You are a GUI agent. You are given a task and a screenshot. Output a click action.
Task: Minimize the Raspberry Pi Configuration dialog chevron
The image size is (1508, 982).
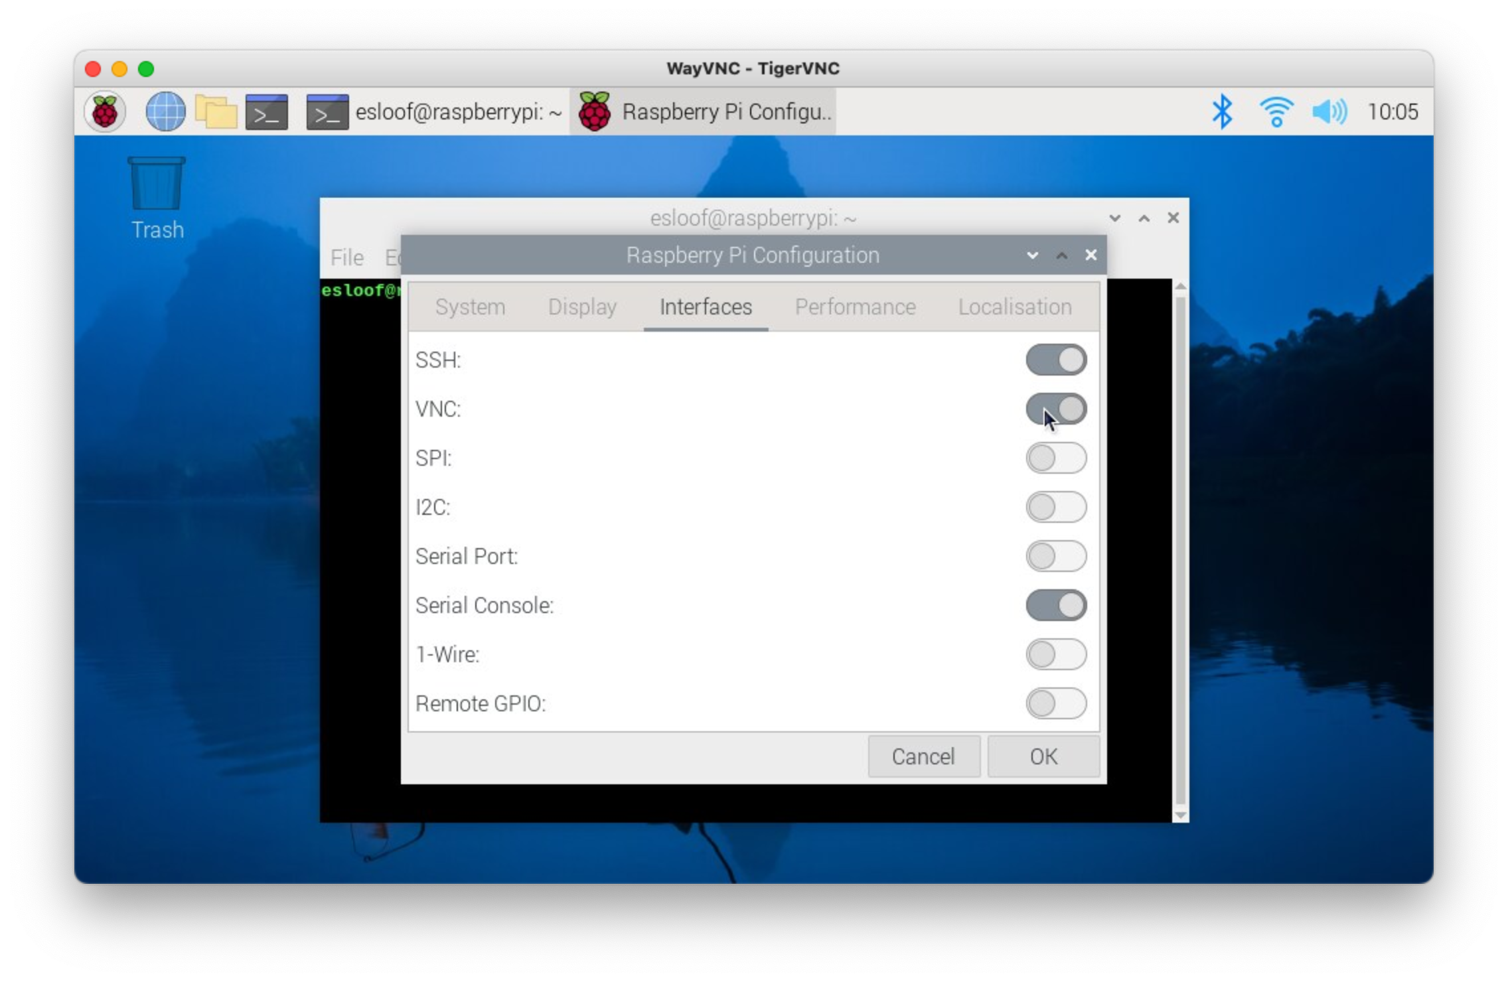coord(1032,255)
